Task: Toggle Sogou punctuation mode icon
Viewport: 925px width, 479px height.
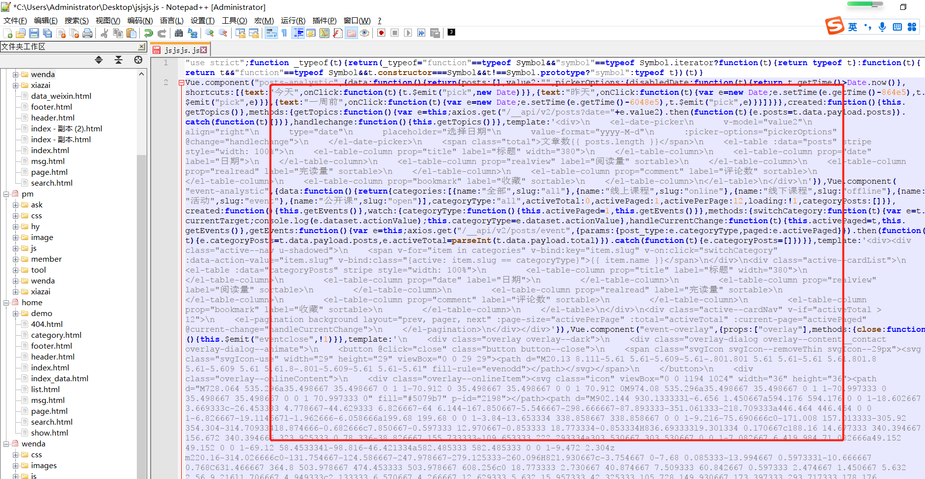Action: click(868, 28)
